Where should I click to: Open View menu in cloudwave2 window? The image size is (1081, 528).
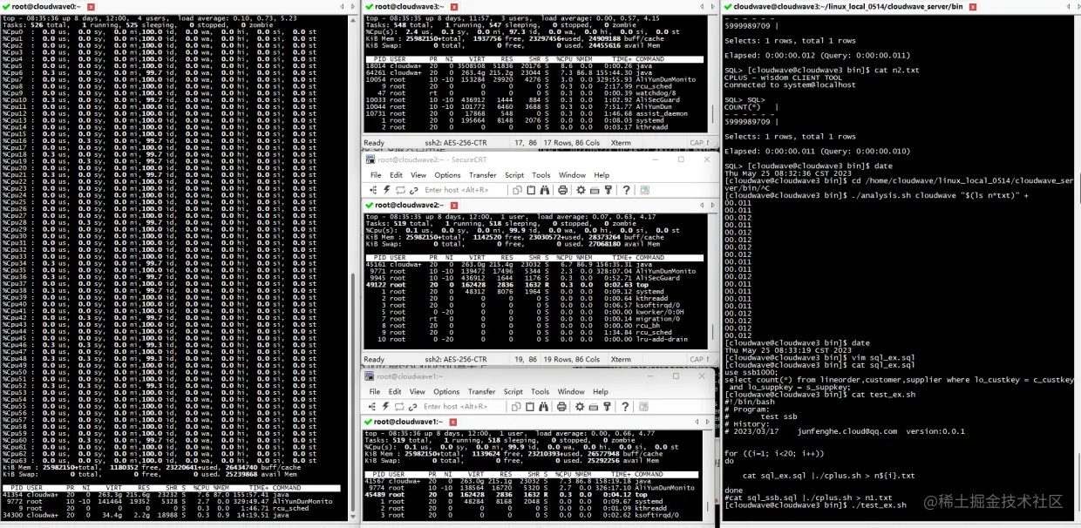pos(418,175)
